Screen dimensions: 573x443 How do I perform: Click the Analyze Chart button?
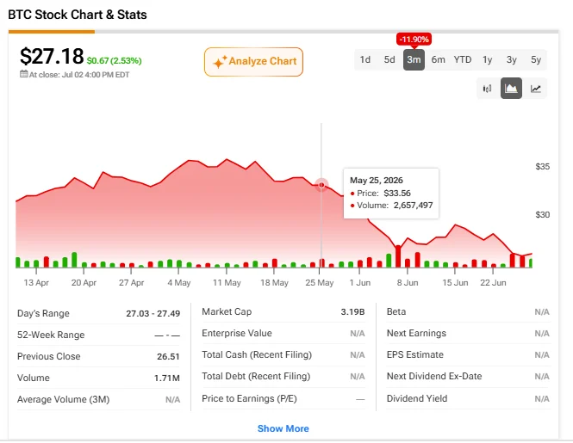(253, 62)
